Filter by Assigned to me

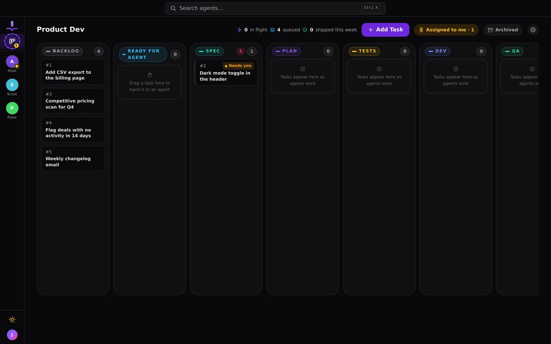click(x=446, y=30)
